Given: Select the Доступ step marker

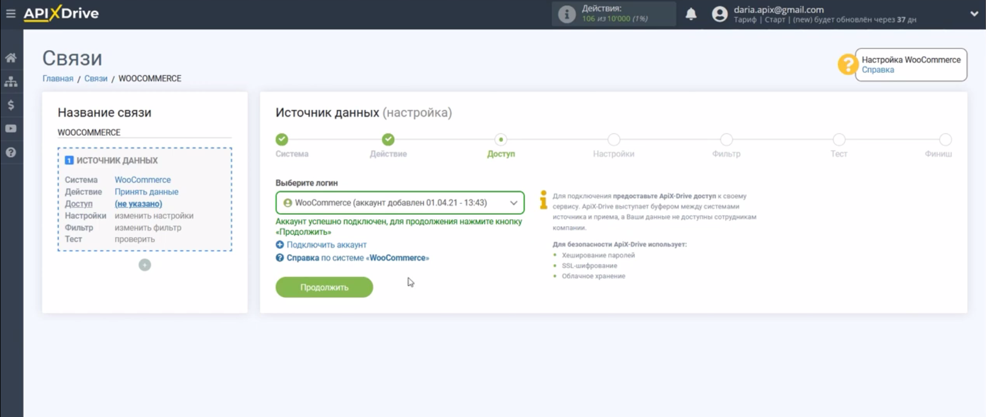Looking at the screenshot, I should (x=501, y=140).
